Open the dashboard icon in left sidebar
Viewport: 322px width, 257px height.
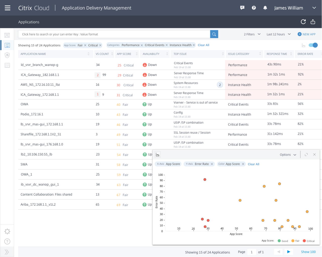[x=7, y=35]
